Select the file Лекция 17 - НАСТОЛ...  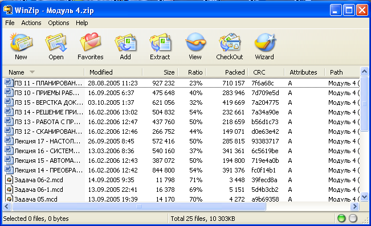click(47, 141)
